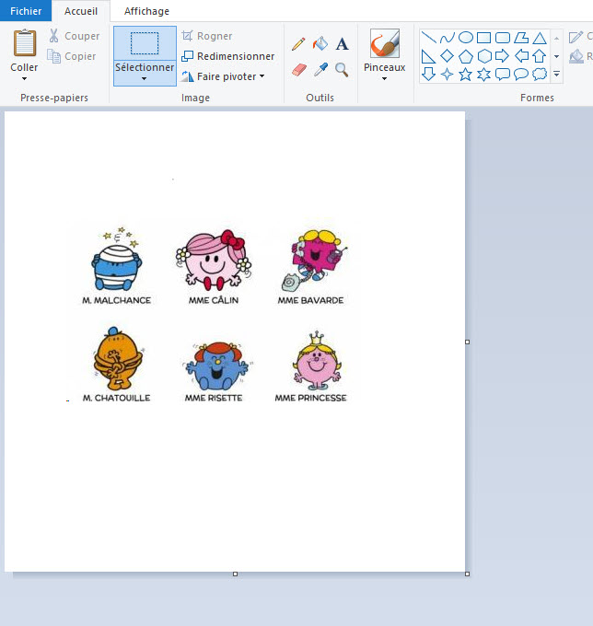Open the Fichier menu
Viewport: 593px width, 626px height.
point(26,11)
